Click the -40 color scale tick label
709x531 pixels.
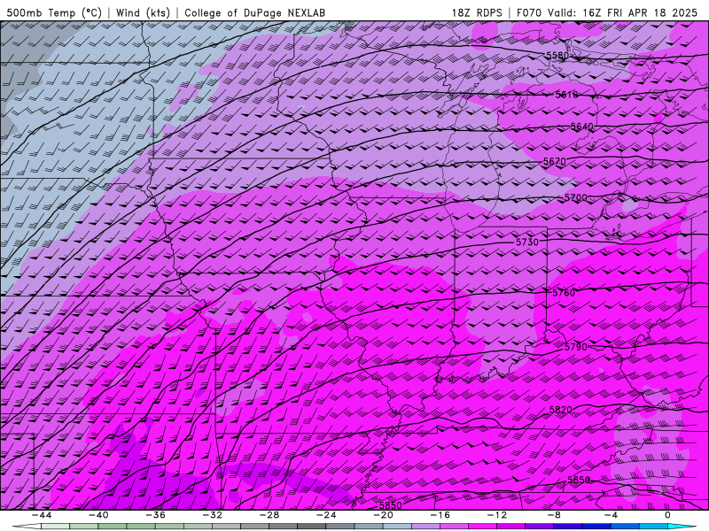[x=98, y=515]
